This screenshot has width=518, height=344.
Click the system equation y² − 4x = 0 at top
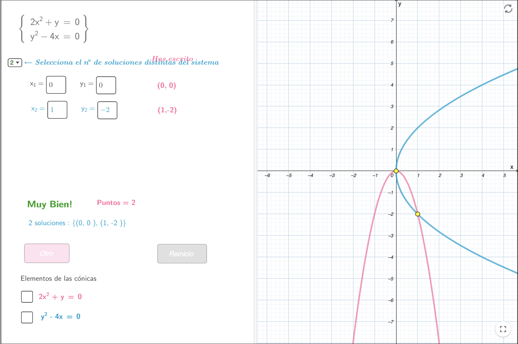(55, 36)
